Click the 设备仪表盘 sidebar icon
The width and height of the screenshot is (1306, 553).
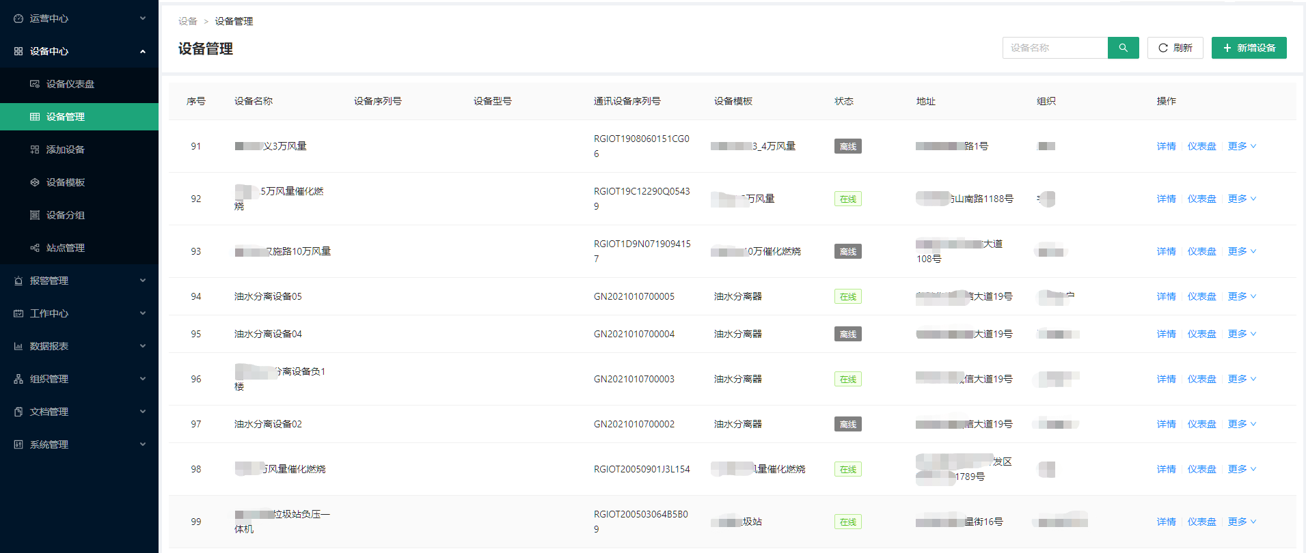[x=35, y=84]
